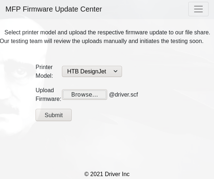This screenshot has height=179, width=214.
Task: Click the Printer Model label
Action: [x=44, y=71]
